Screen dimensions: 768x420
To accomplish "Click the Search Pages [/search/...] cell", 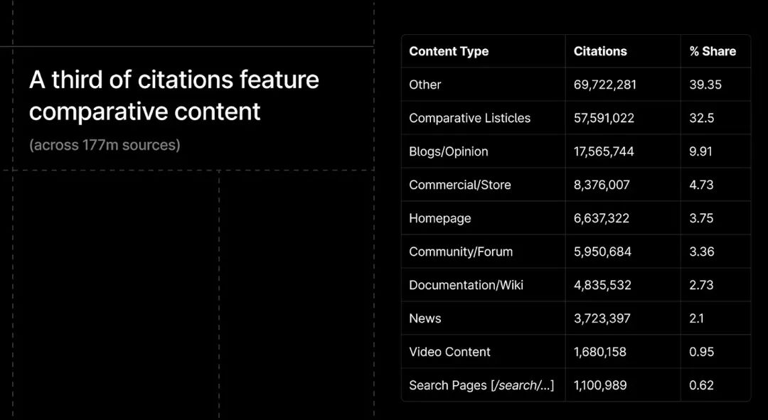I will tap(481, 385).
